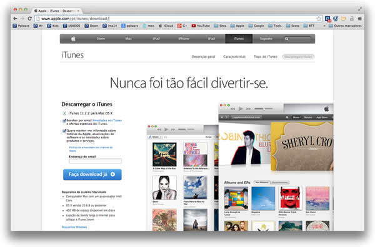
Task: Select Mac in the Apple navigation bar
Action: (128, 39)
